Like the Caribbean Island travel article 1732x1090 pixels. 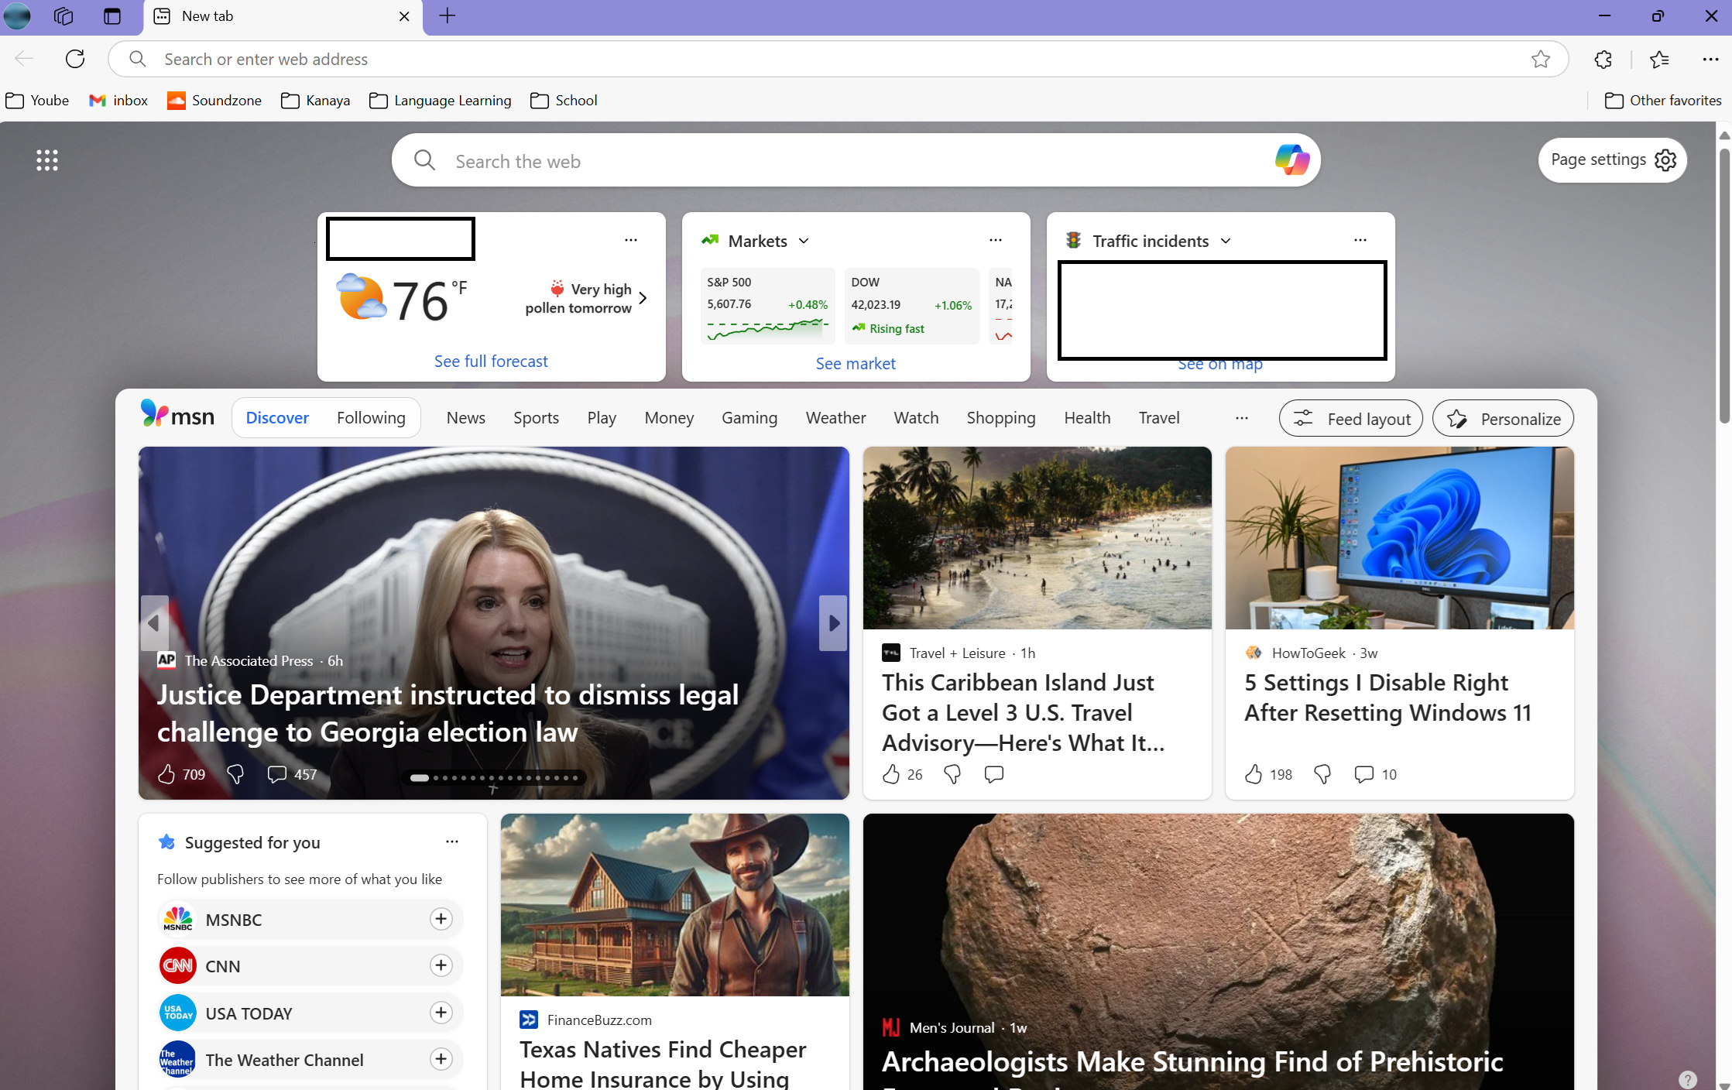coord(890,774)
